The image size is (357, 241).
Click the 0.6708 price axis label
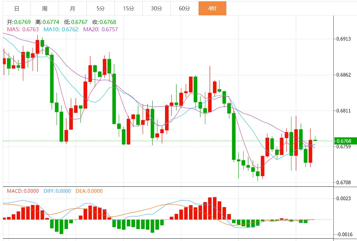[x=344, y=183]
